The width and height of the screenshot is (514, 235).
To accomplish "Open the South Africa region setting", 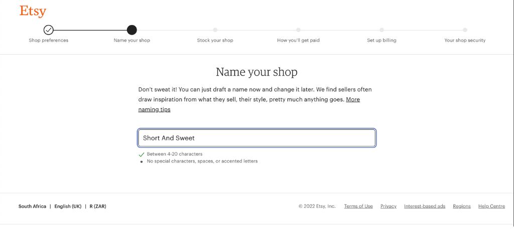I will (x=32, y=206).
